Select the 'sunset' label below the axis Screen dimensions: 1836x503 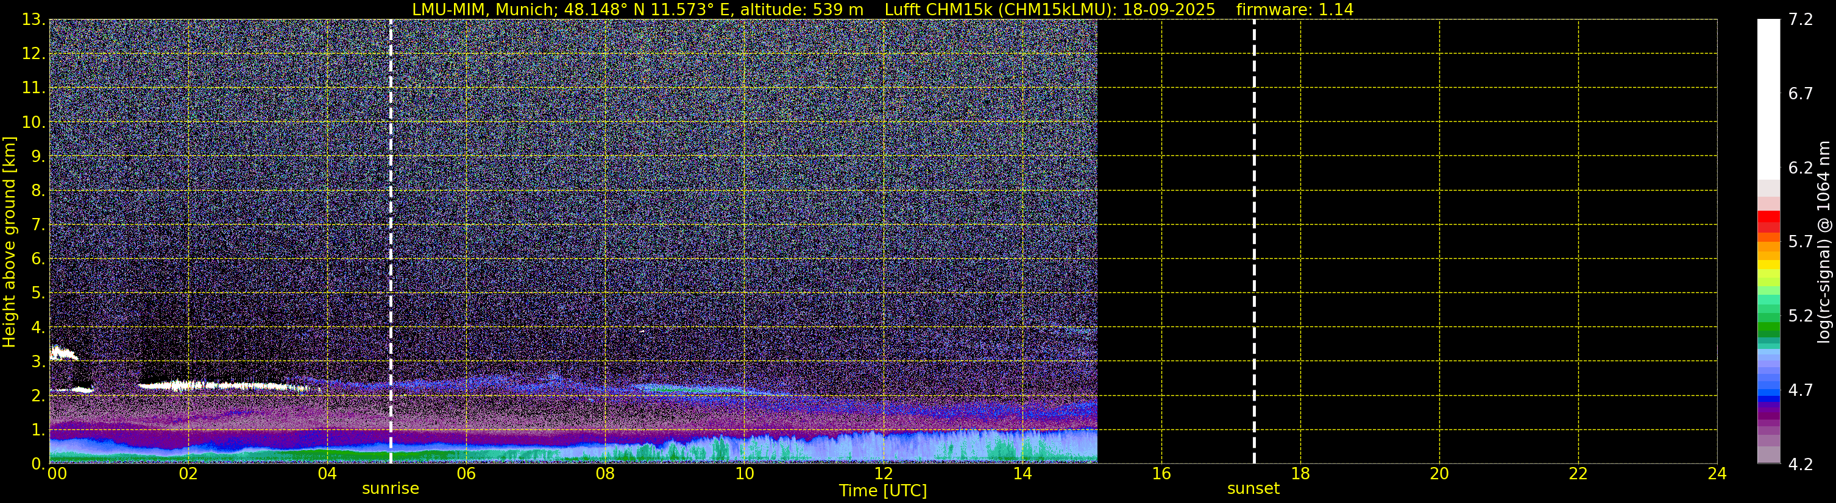coord(1253,489)
